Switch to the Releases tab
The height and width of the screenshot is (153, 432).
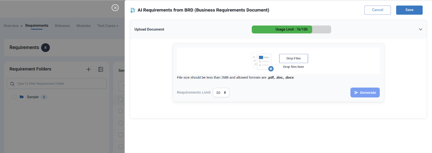[x=62, y=26]
